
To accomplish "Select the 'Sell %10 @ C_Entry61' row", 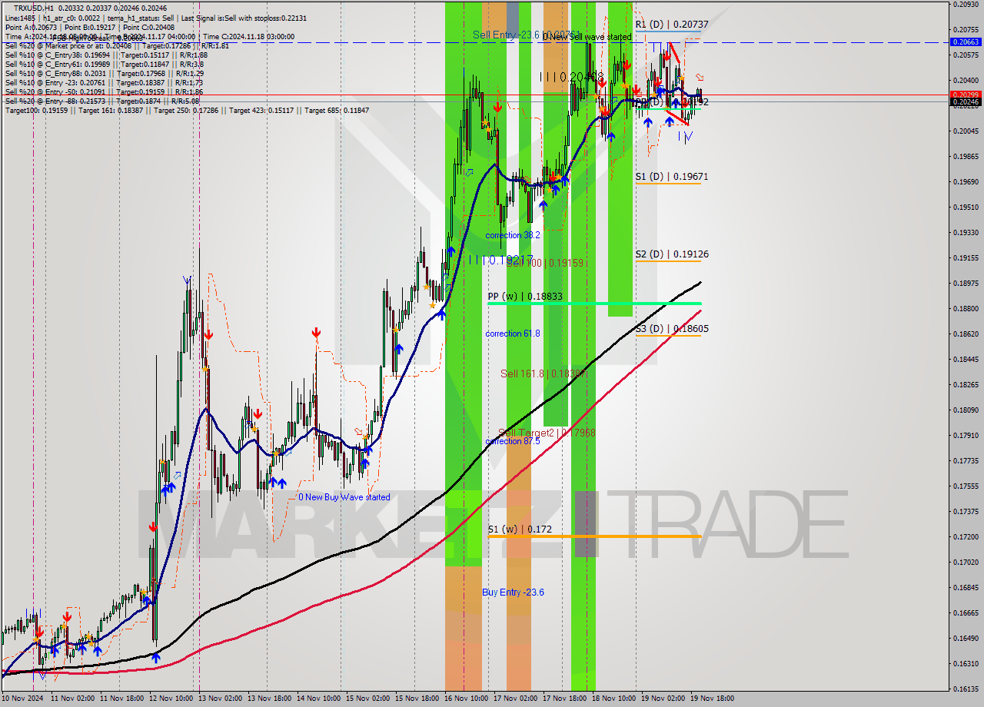I will 105,64.
